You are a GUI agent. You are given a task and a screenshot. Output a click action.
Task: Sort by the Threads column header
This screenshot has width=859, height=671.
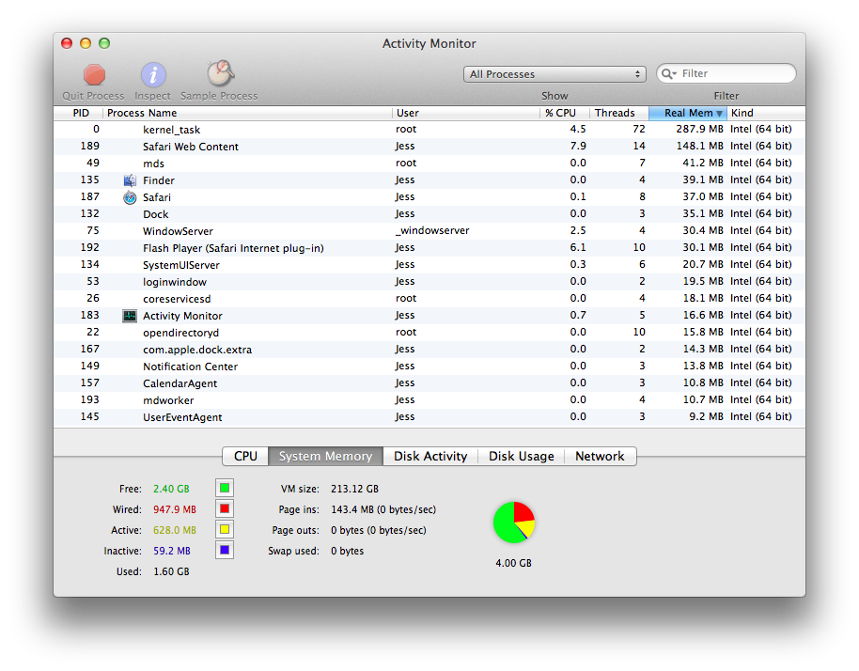[x=619, y=113]
